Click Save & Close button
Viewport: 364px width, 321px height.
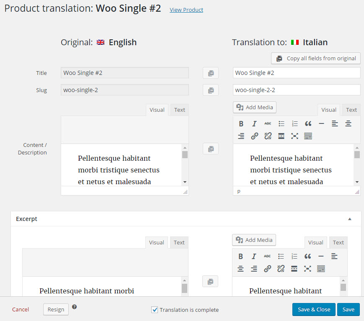(314, 309)
